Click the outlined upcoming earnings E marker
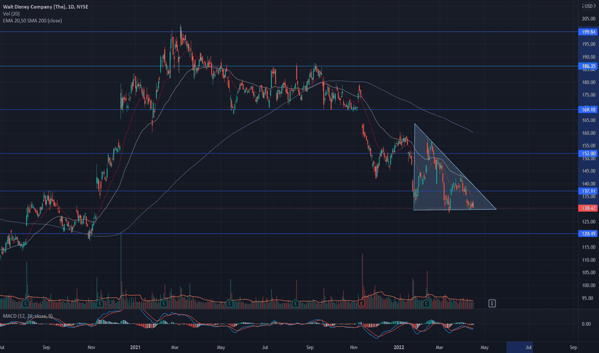 tap(492, 304)
